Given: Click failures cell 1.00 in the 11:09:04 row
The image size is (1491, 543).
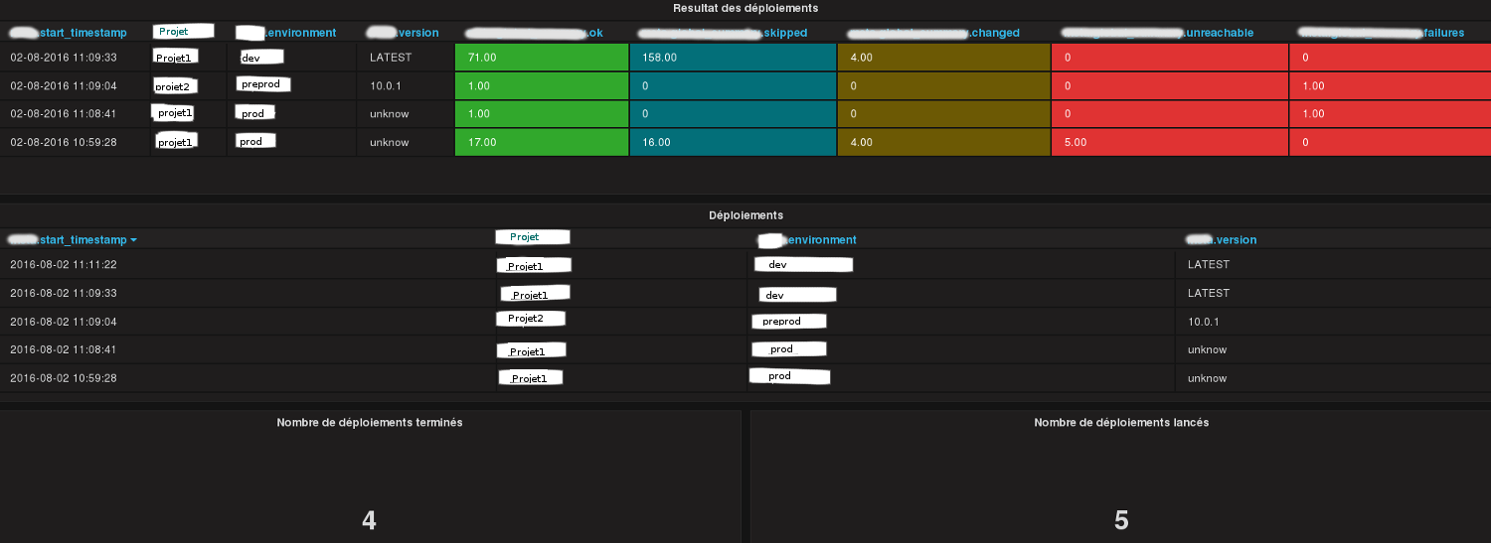Looking at the screenshot, I should tap(1391, 86).
